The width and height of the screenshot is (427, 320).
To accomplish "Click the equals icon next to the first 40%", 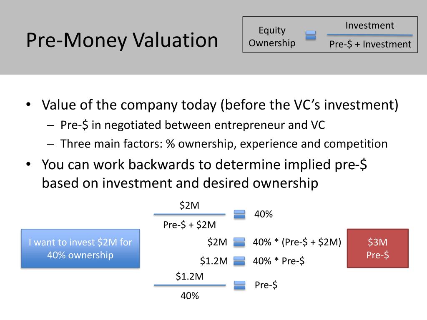I will pos(239,214).
